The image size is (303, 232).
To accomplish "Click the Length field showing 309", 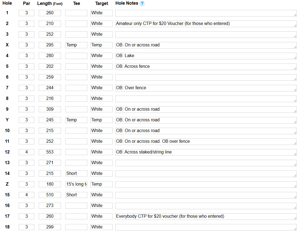I will 50,109.
